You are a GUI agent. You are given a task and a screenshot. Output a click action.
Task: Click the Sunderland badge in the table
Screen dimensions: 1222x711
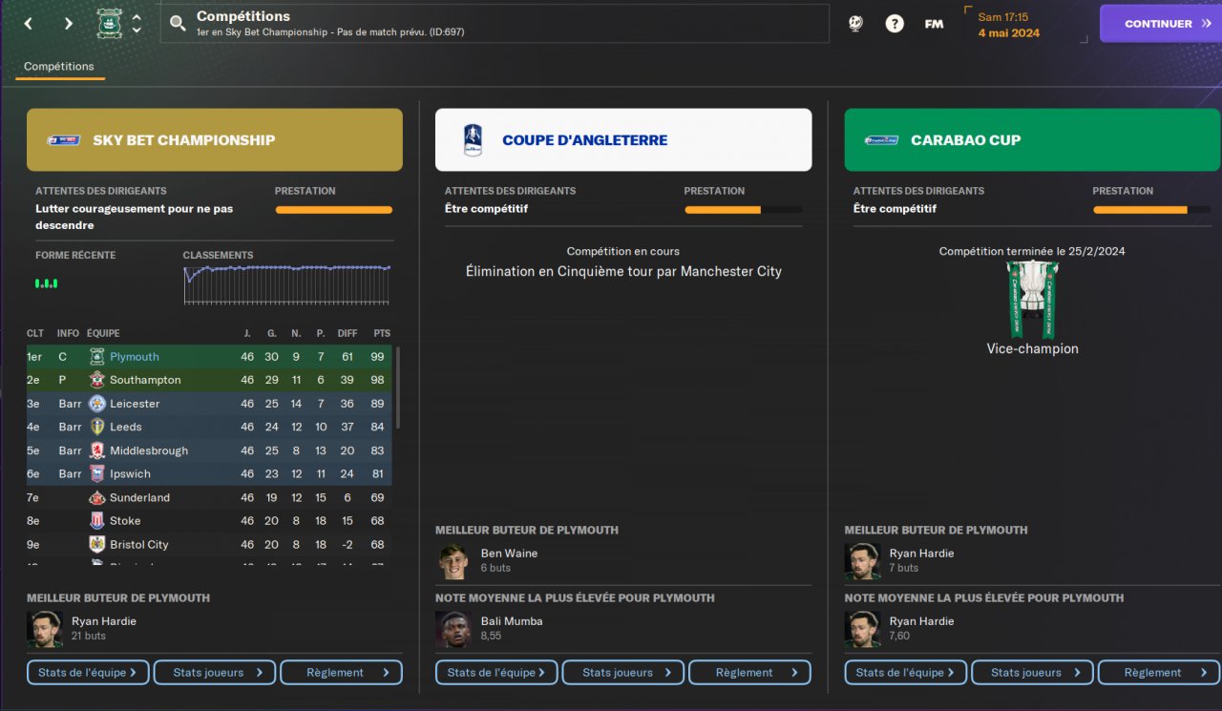[96, 497]
